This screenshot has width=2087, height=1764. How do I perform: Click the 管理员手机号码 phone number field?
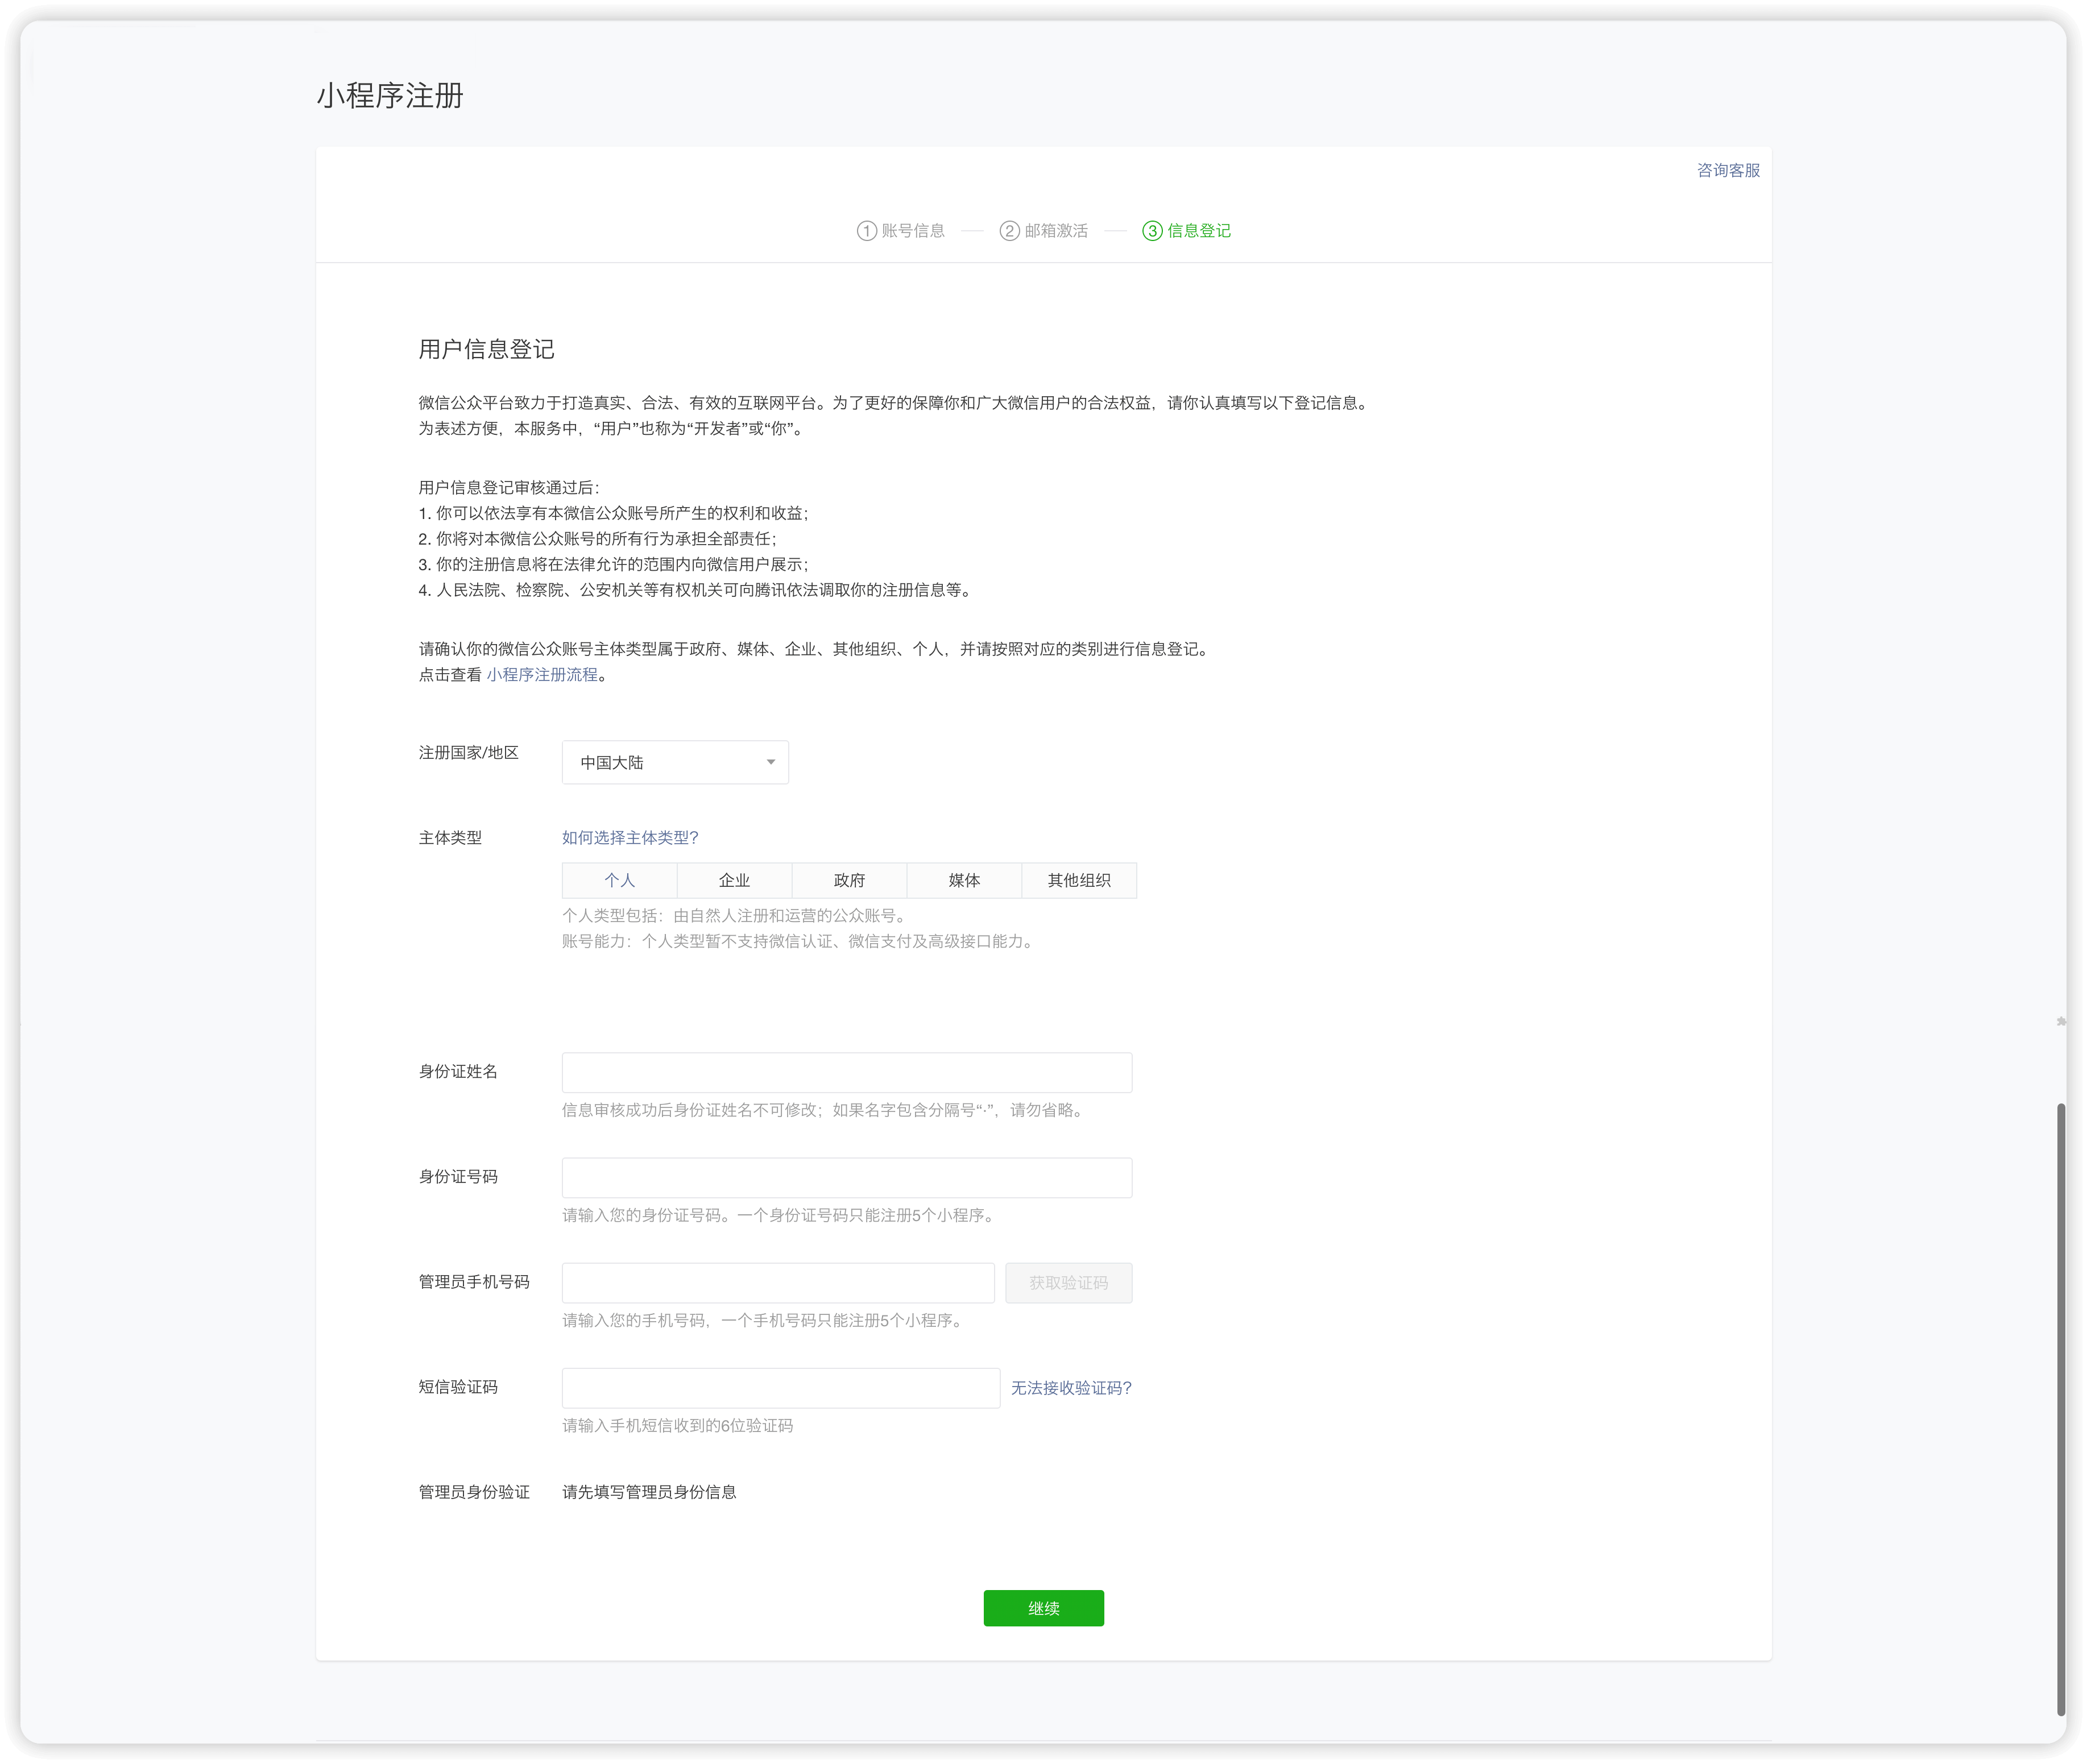[x=779, y=1282]
